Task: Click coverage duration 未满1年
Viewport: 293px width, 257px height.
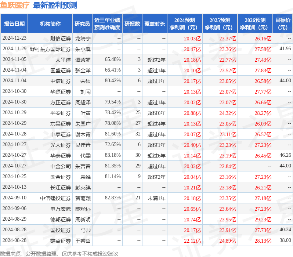Action: 156,199
